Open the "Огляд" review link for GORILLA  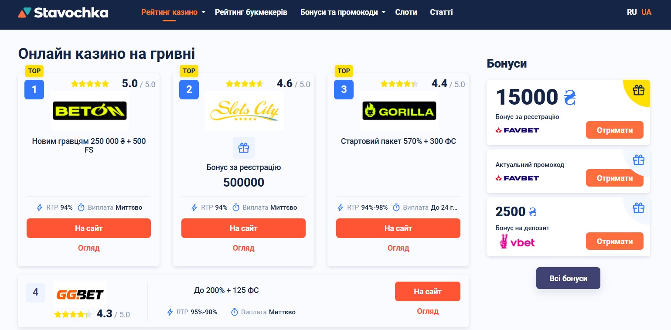(x=398, y=248)
